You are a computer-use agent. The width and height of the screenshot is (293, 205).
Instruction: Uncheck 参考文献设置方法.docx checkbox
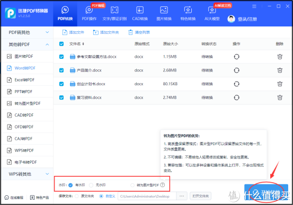(x=61, y=57)
